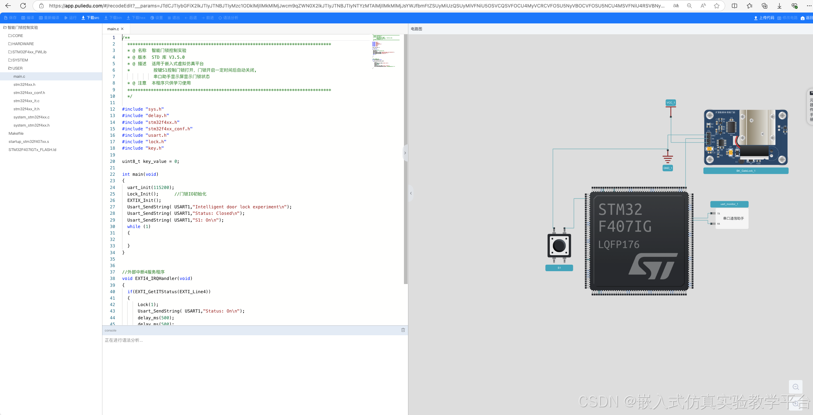Open system_stm32f4xx.h file
Screen dimensions: 813x415
[x=32, y=125]
